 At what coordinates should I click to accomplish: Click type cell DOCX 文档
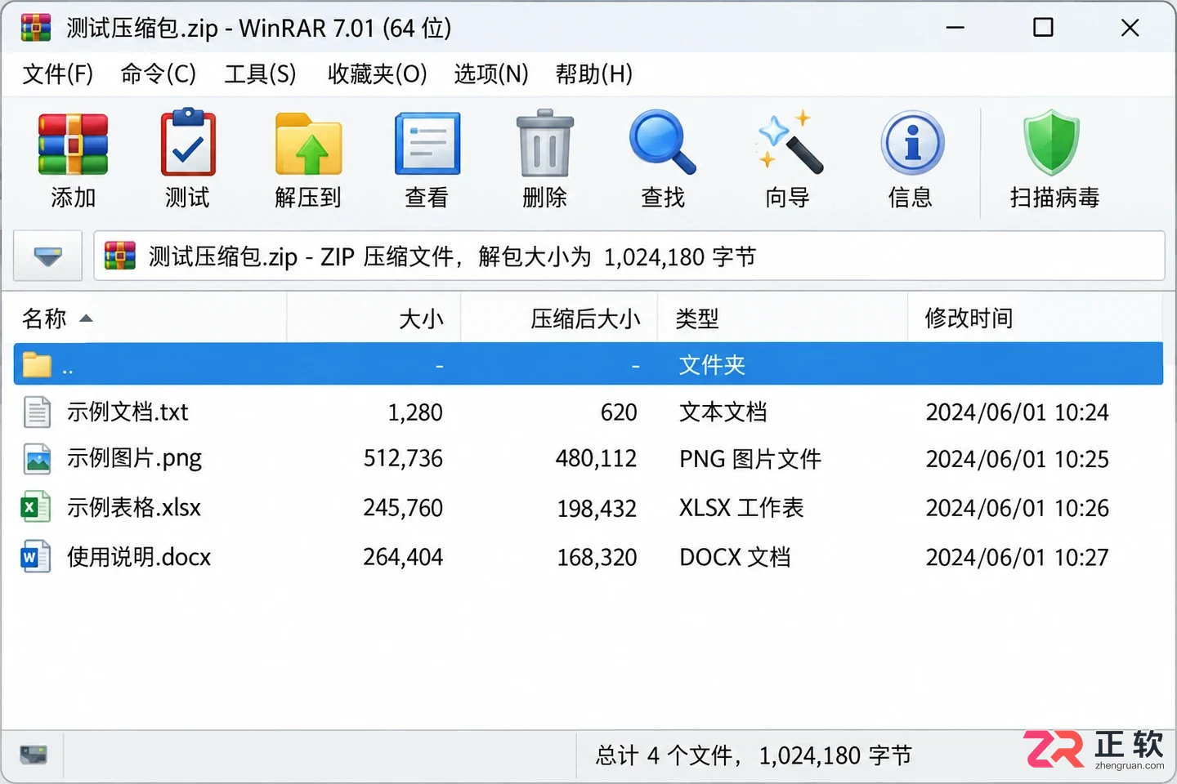(x=735, y=557)
